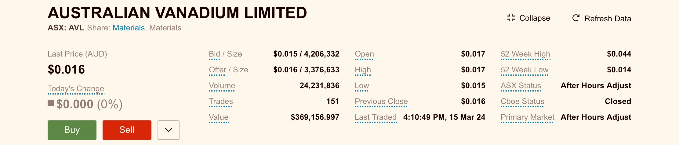This screenshot has height=145, width=679.
Task: Show the Today's Change definition
Action: click(76, 88)
